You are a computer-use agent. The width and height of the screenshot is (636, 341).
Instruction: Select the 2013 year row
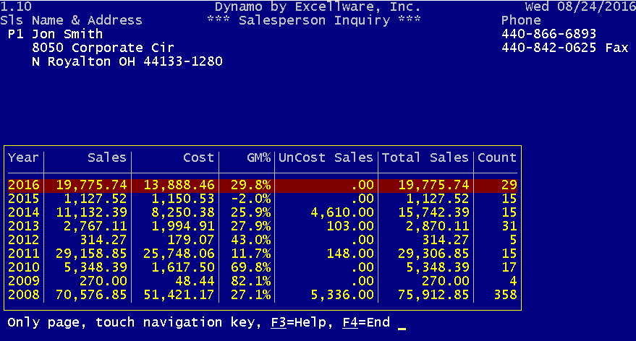tap(263, 226)
